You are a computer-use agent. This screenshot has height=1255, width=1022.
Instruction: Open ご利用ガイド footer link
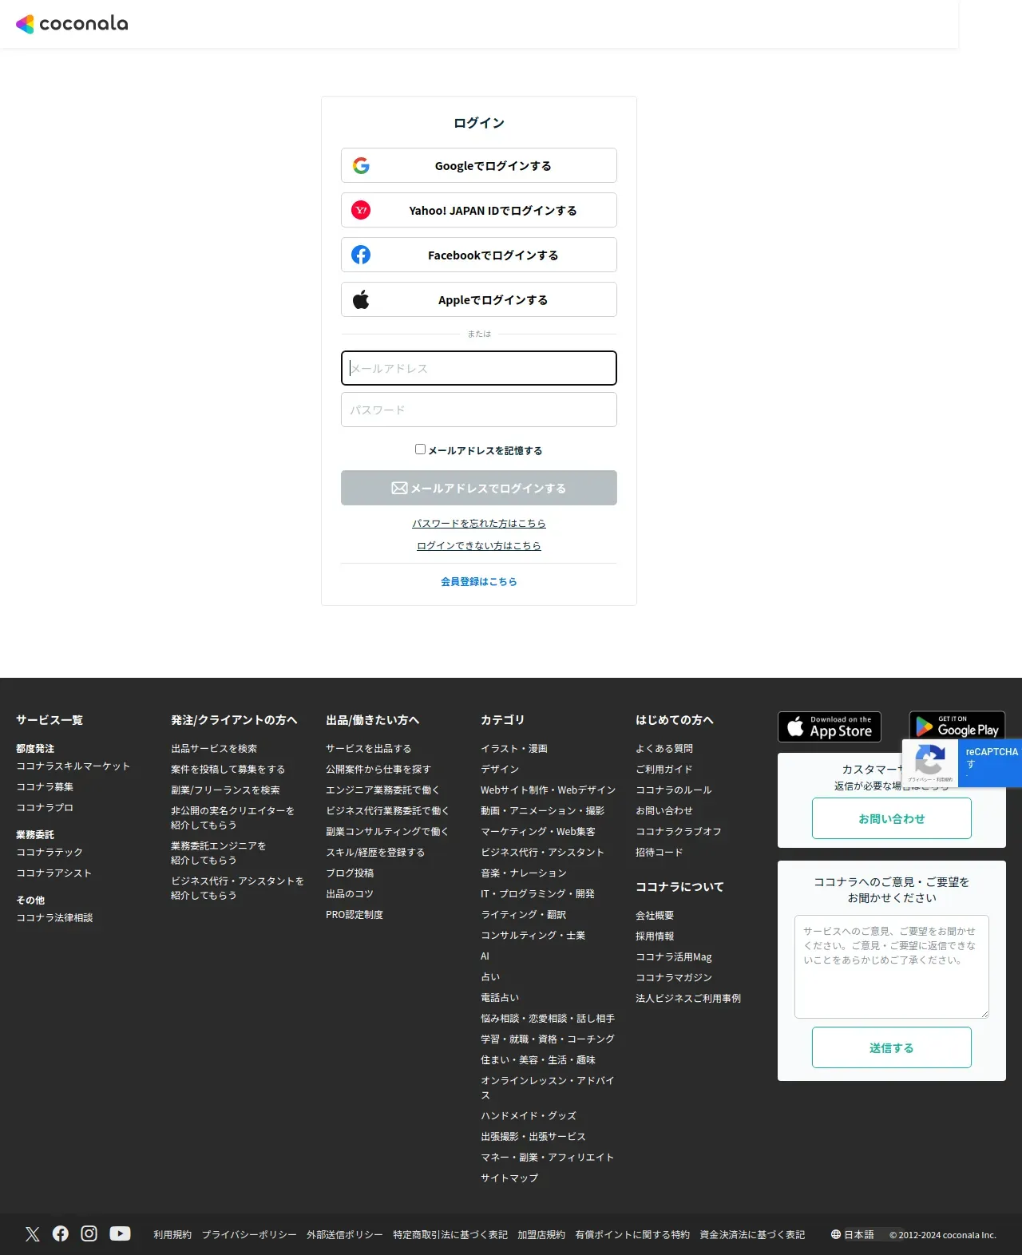click(664, 770)
